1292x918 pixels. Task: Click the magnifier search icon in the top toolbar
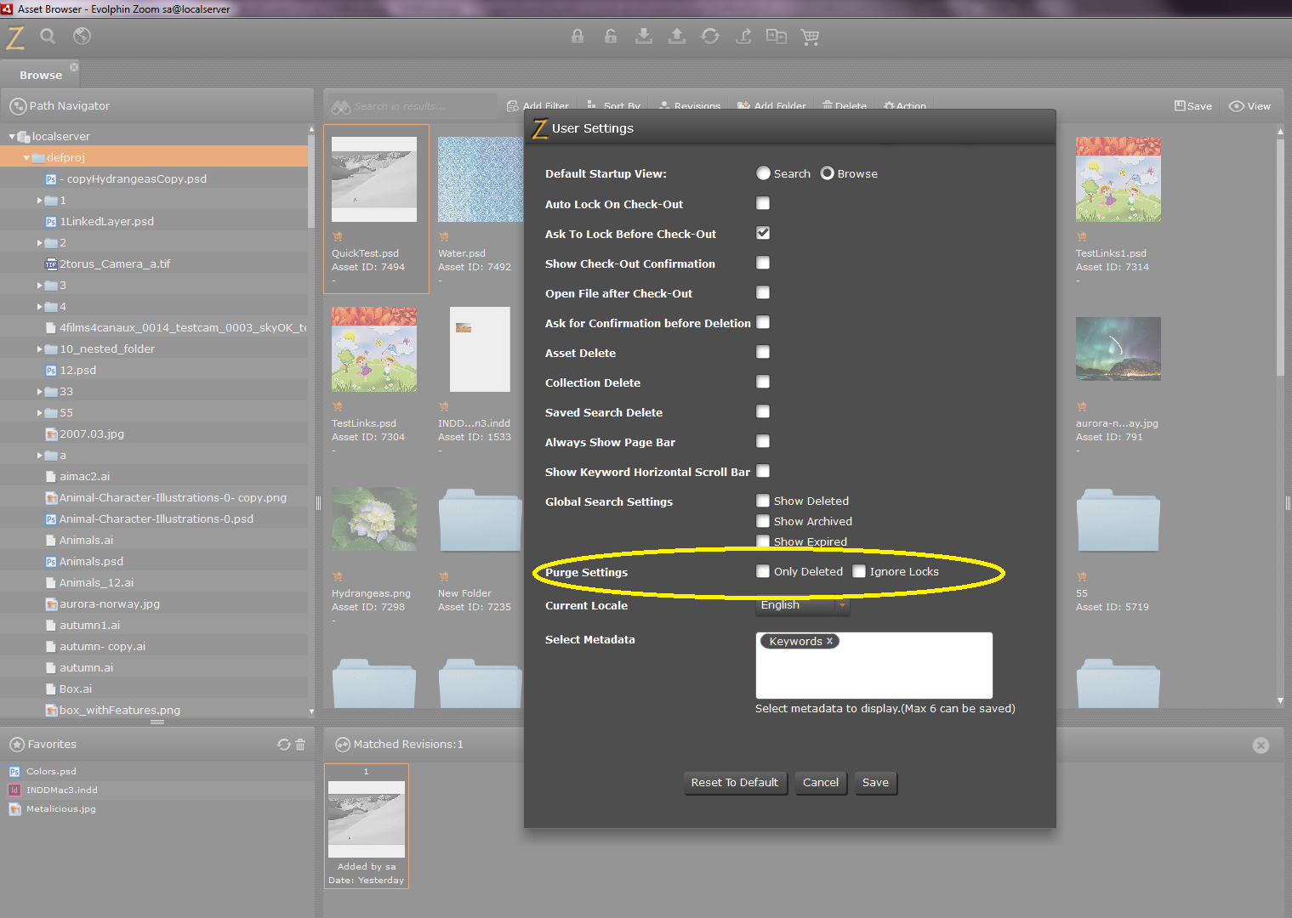(48, 36)
